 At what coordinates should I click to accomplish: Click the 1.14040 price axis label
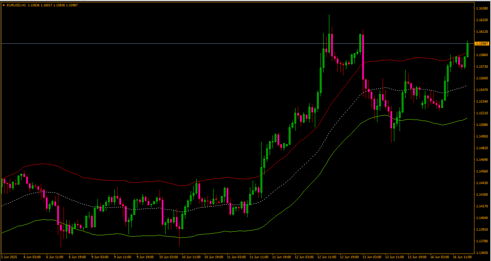click(x=482, y=218)
